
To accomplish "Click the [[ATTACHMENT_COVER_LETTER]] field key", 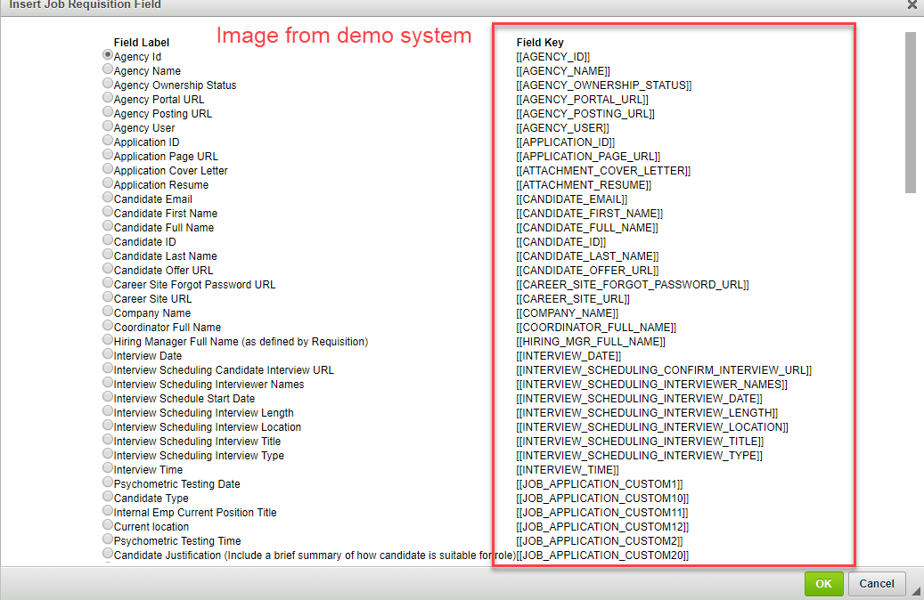I will pos(603,171).
